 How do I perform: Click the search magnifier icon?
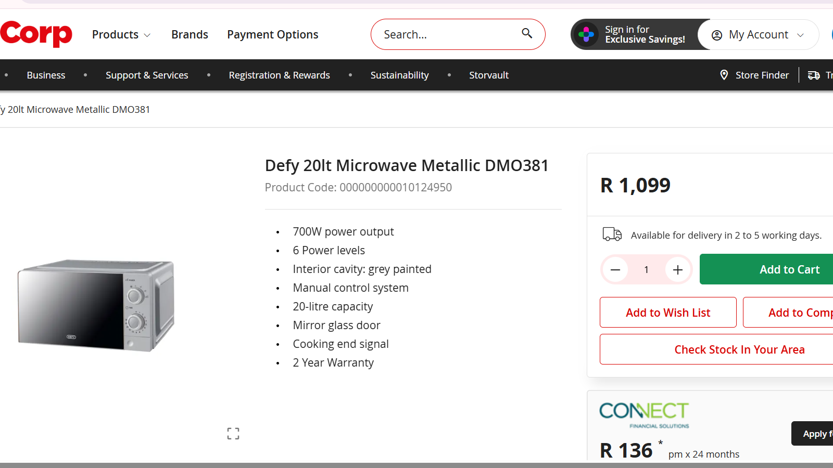527,34
